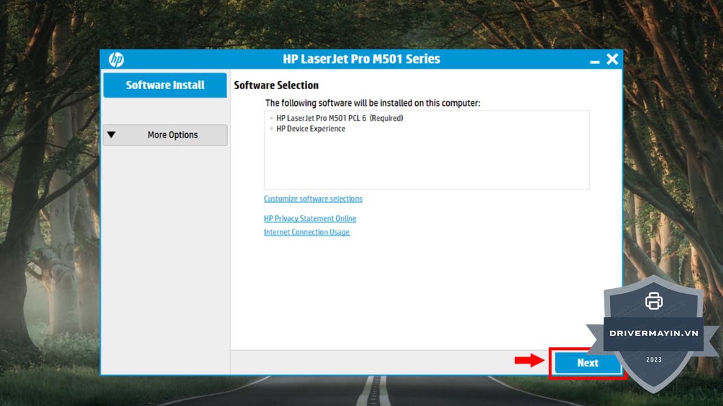Click the printer icon on the watermark badge
This screenshot has width=723, height=406.
(x=654, y=301)
